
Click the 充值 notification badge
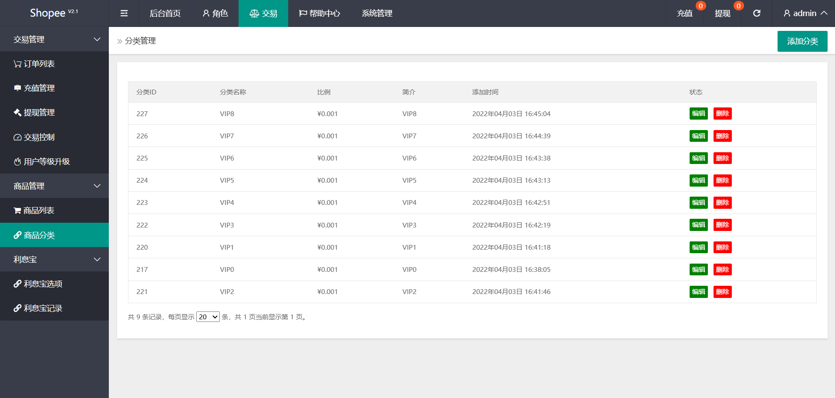pos(700,6)
